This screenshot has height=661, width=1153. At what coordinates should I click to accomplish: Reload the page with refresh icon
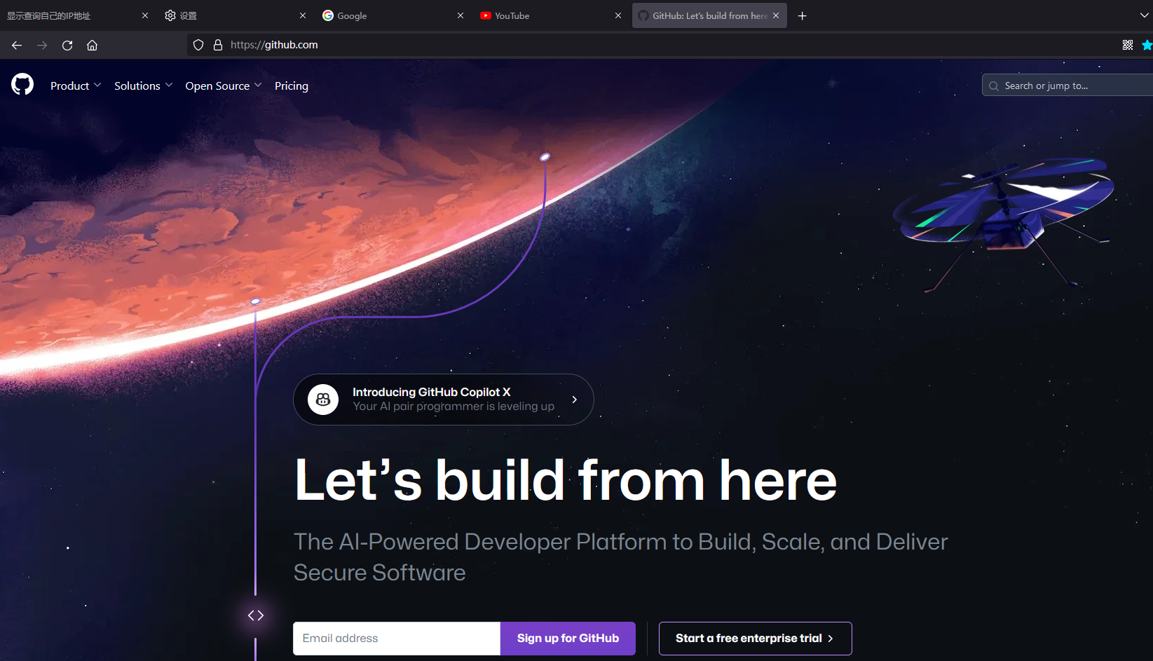(67, 45)
